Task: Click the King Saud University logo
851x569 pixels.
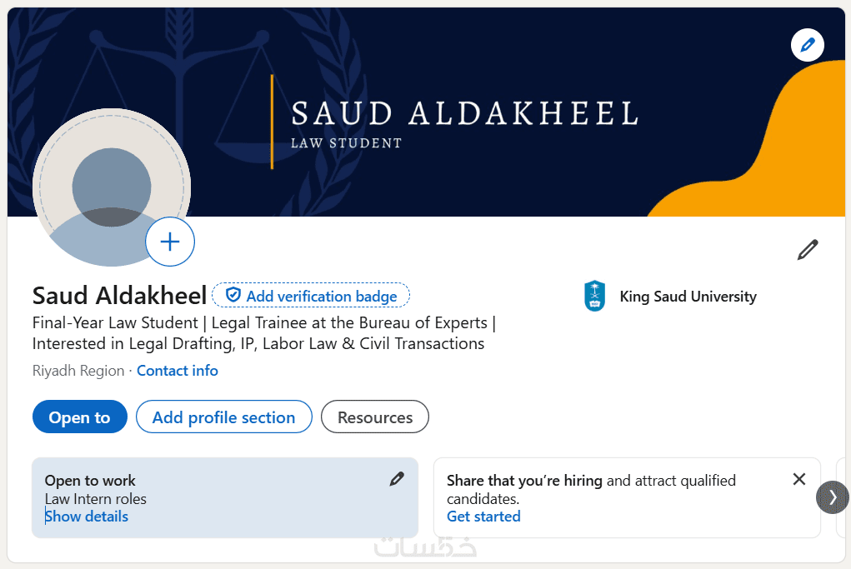Action: click(x=594, y=297)
